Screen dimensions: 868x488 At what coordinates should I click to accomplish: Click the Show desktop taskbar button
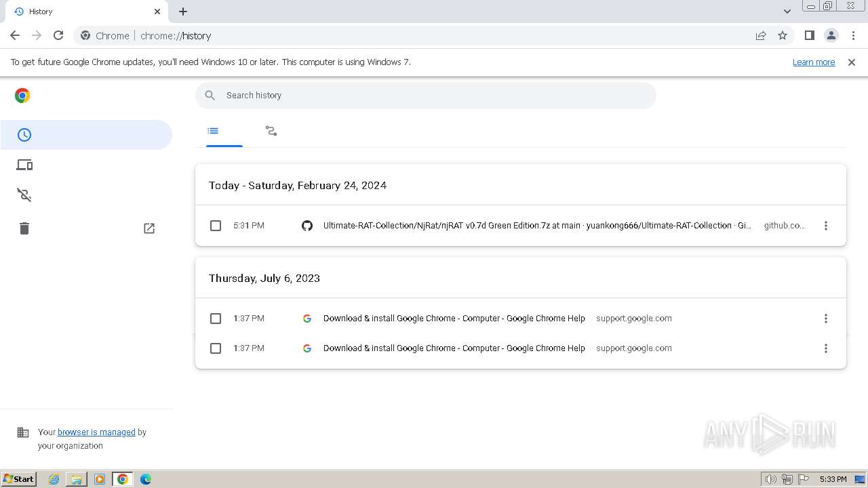(x=861, y=479)
